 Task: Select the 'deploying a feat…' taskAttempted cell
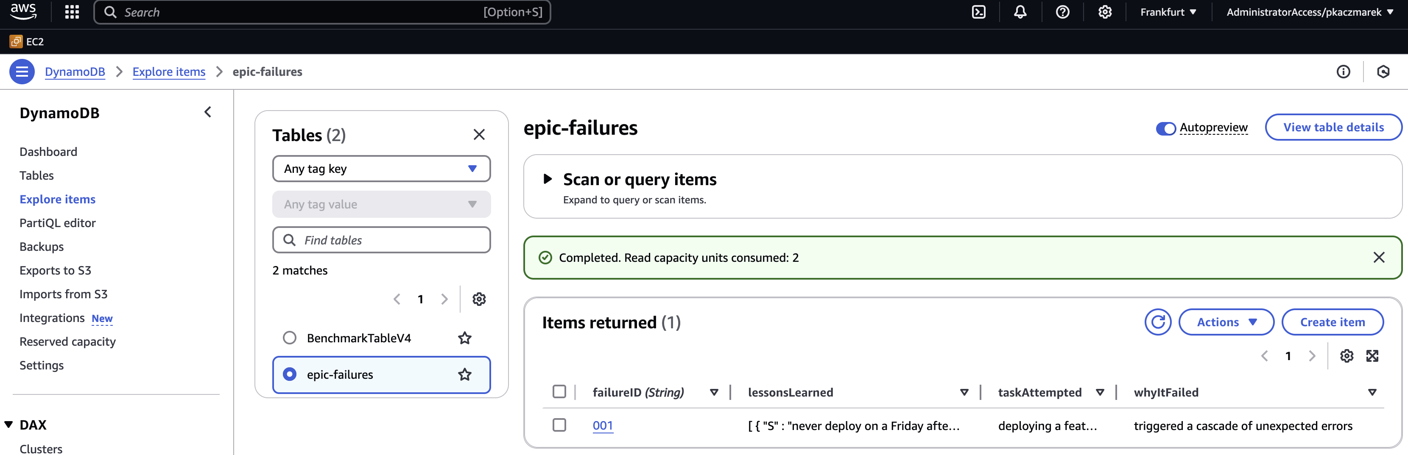coord(1047,426)
